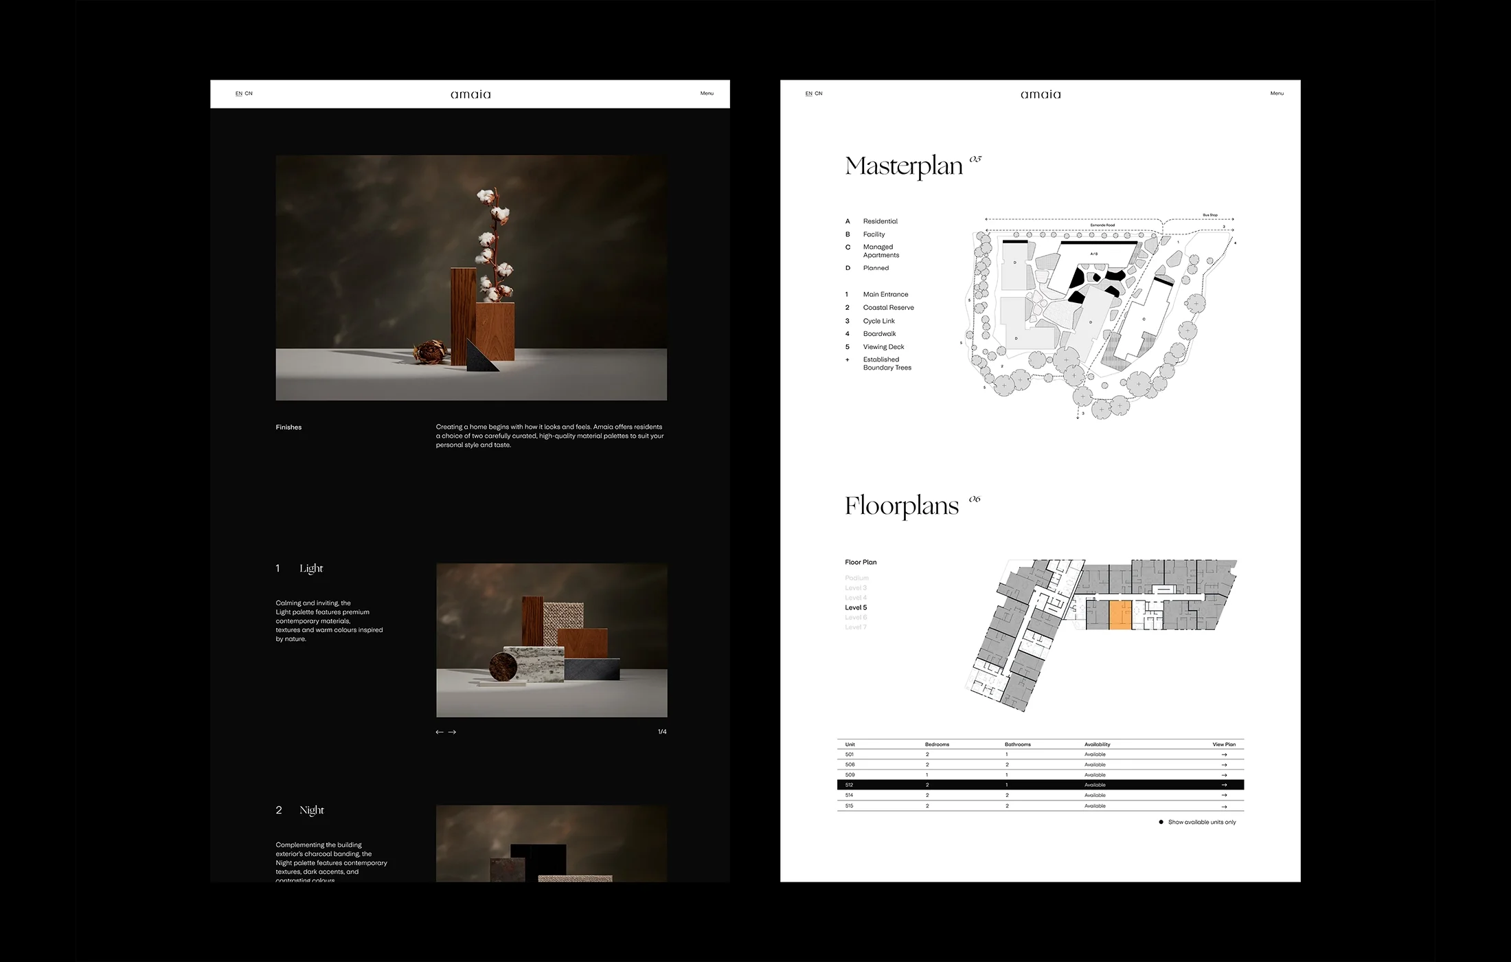Select Podium floor plan level
The width and height of the screenshot is (1511, 962).
tap(856, 578)
